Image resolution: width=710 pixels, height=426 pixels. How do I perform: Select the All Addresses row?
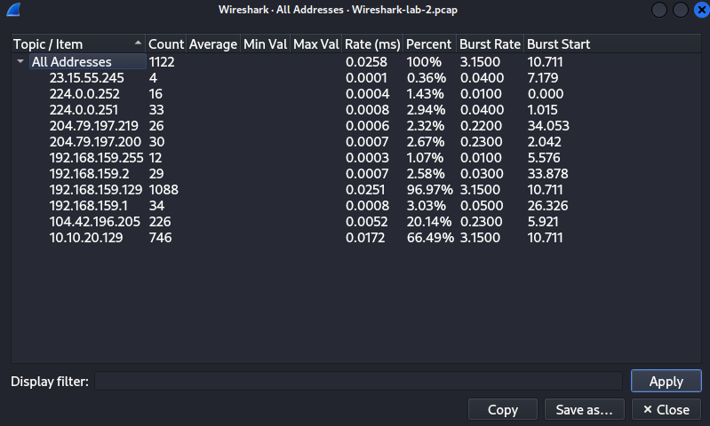click(x=356, y=61)
